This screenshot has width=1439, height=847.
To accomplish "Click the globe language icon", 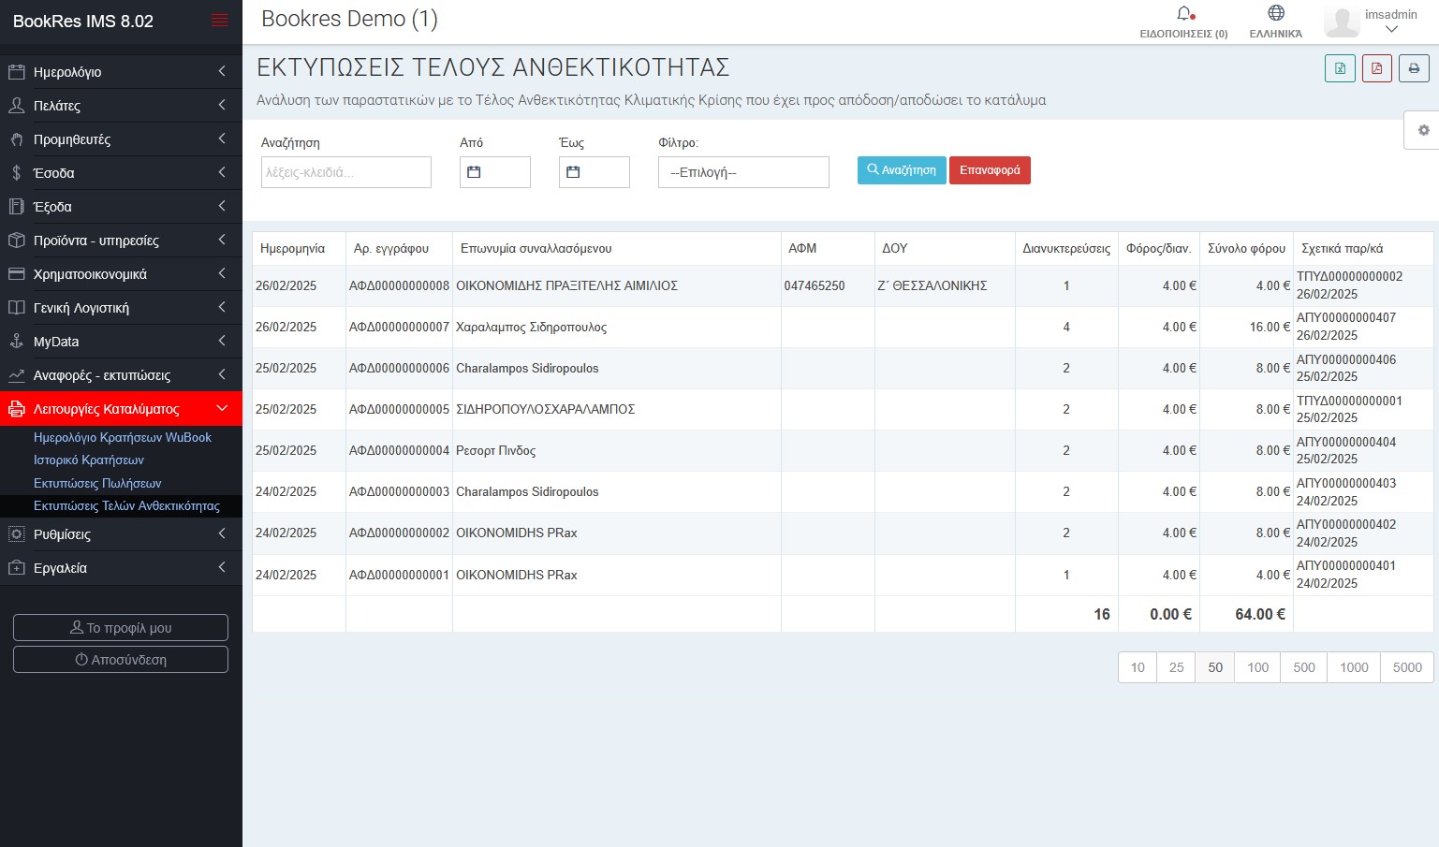I will click(x=1275, y=13).
